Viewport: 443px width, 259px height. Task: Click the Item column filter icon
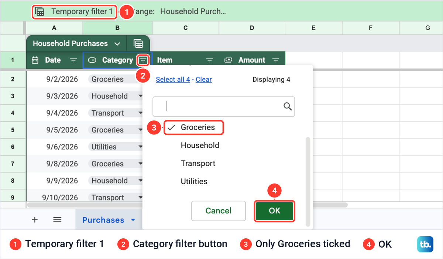[210, 60]
